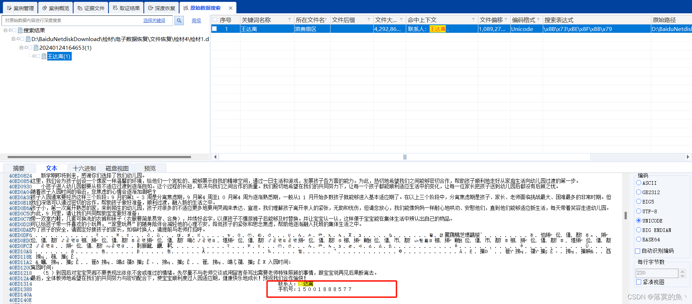This screenshot has height=304, width=692.
Task: Open the 证据文件 tab
Action: pyautogui.click(x=91, y=8)
